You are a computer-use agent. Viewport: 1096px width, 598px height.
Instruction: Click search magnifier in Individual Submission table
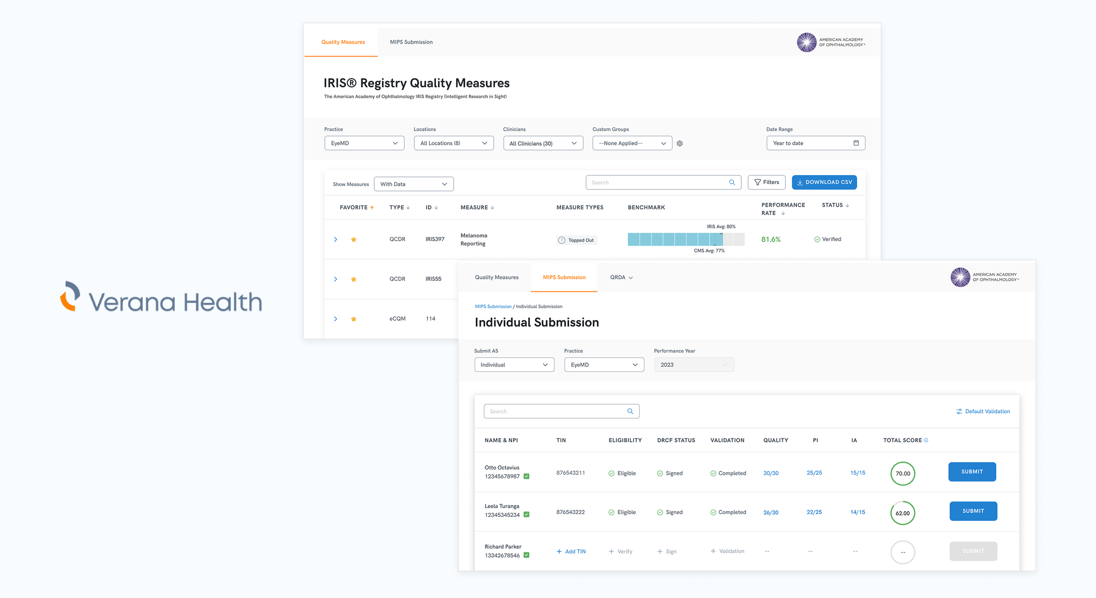coord(630,411)
